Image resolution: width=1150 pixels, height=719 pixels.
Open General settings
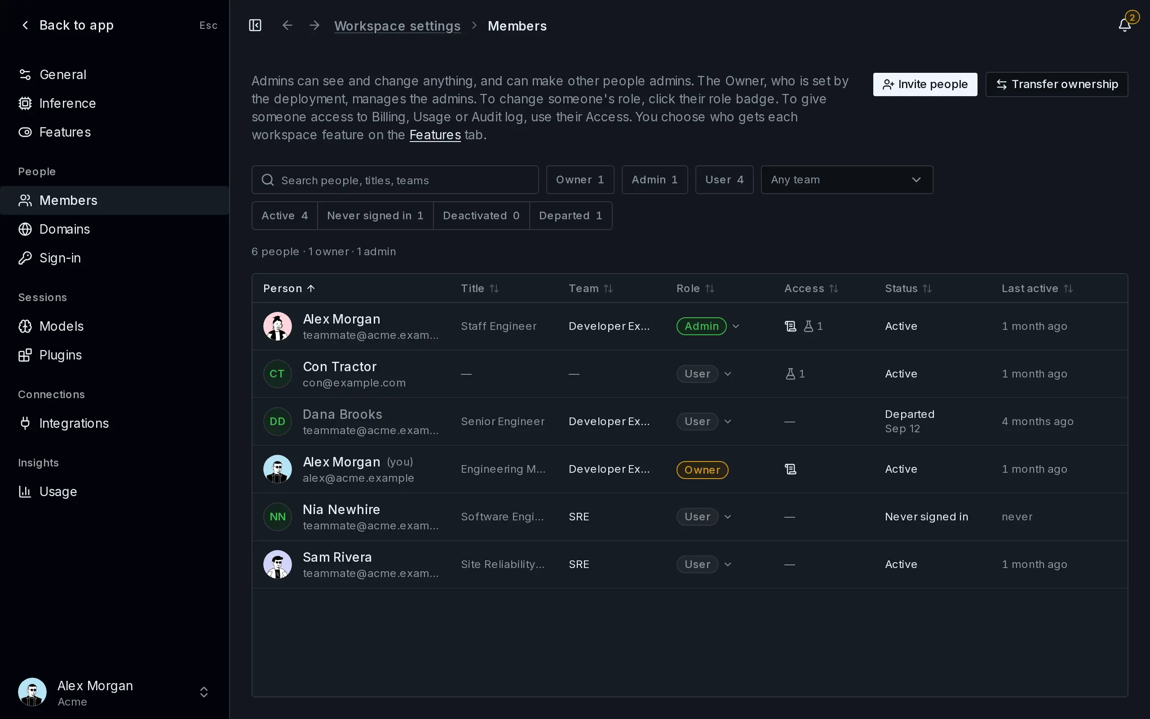115,75
